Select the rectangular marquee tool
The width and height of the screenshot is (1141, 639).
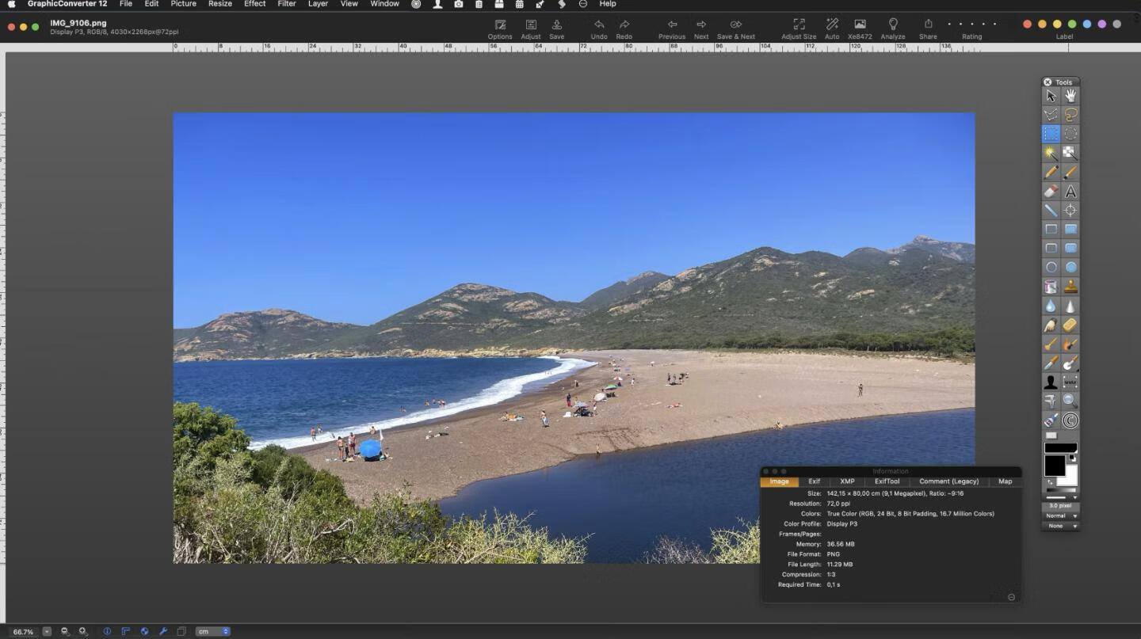1051,134
